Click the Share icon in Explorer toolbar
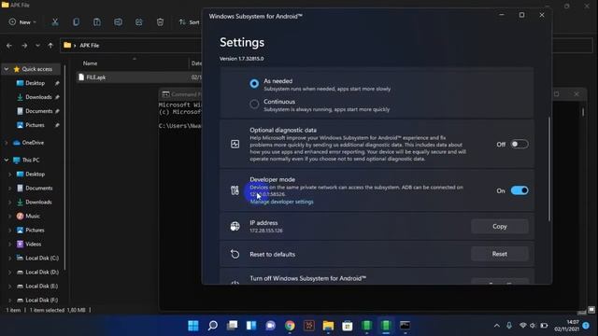This screenshot has height=336, width=598. pyautogui.click(x=139, y=22)
